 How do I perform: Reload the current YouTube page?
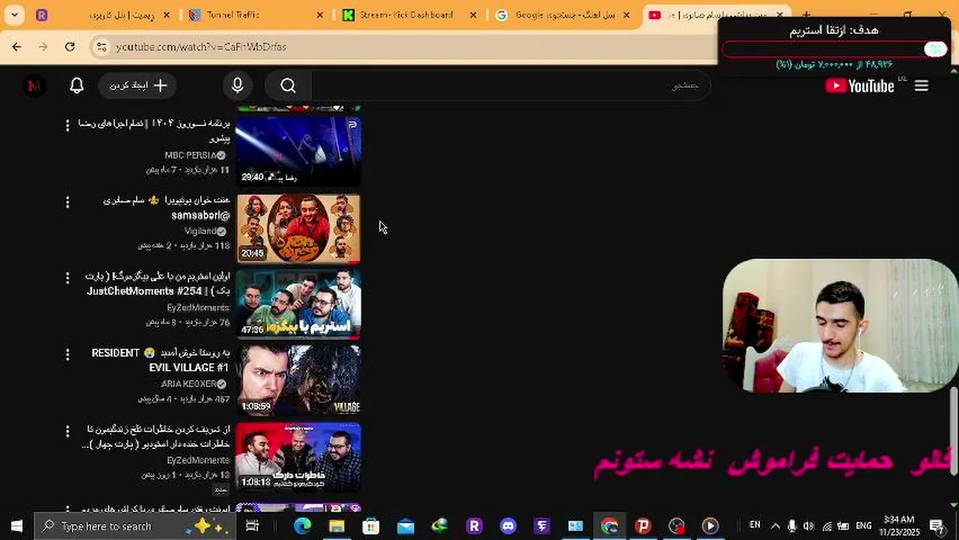(x=70, y=46)
